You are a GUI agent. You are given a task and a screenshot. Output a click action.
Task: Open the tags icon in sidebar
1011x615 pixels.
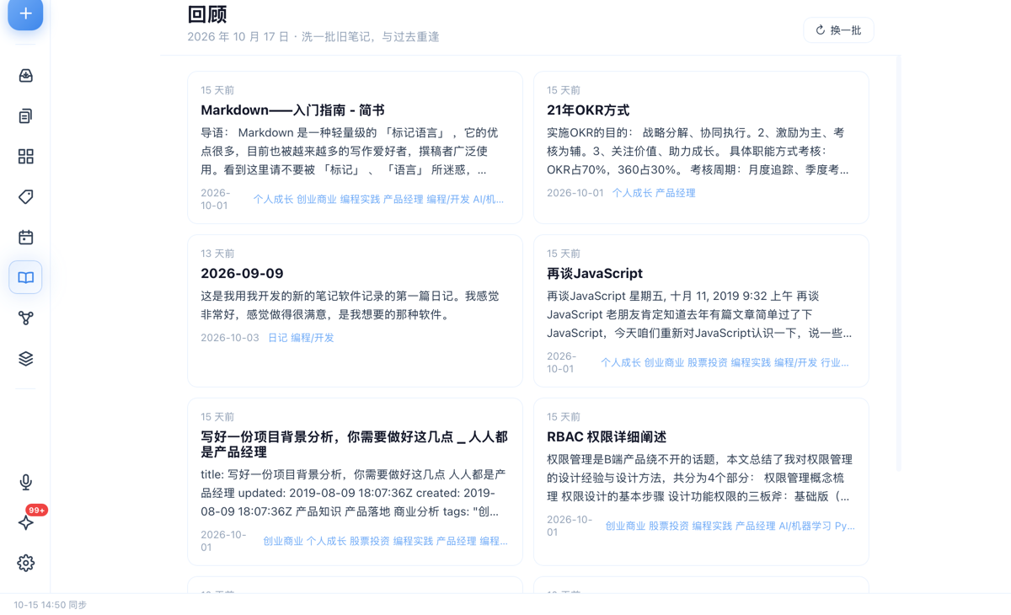[26, 197]
